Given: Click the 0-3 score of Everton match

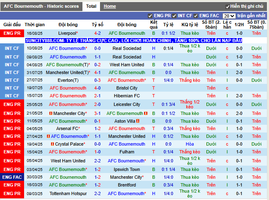Looking at the screenshot, I should click(x=98, y=80).
